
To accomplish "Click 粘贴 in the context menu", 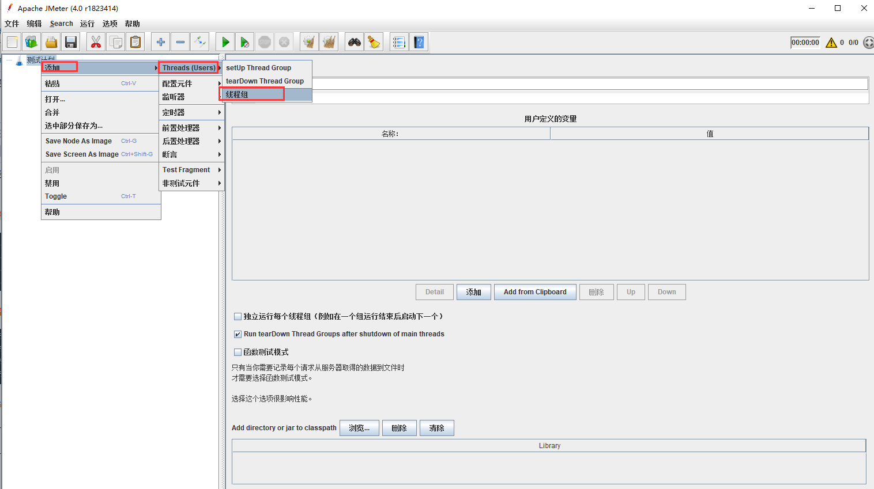I will pyautogui.click(x=101, y=84).
